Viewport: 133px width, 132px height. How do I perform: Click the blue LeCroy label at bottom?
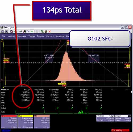coord(6,130)
